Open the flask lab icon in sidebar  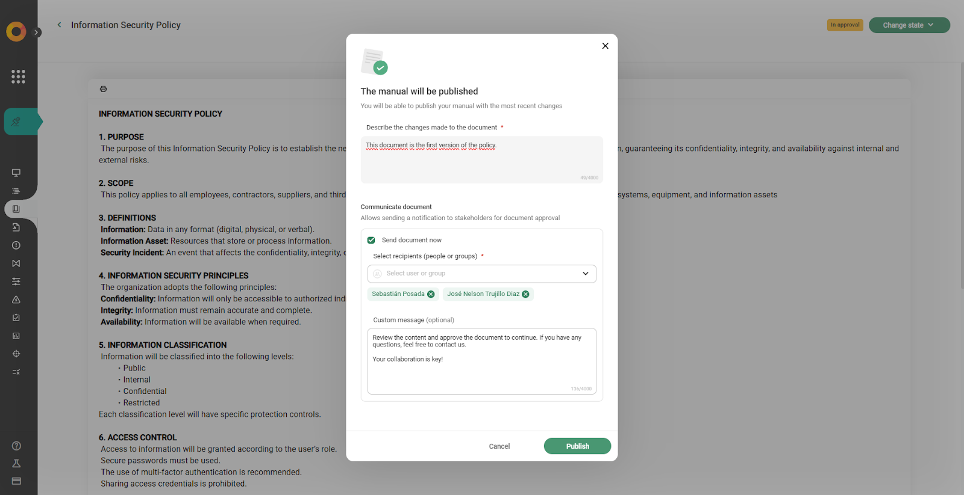click(x=16, y=463)
